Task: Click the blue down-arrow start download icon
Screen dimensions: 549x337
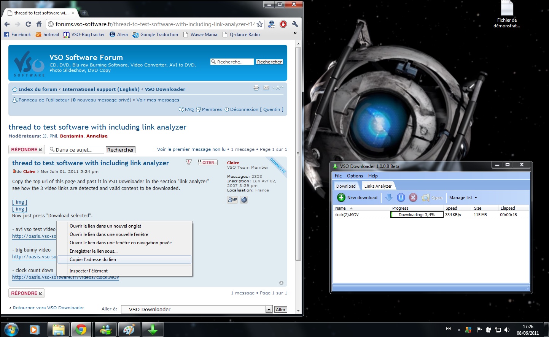Action: tap(388, 198)
